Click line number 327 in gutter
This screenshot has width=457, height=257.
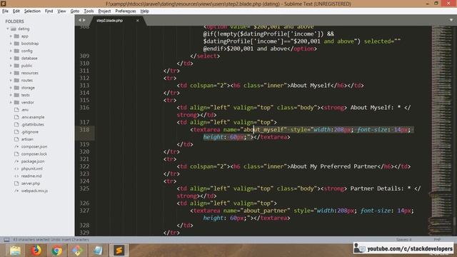click(x=84, y=211)
